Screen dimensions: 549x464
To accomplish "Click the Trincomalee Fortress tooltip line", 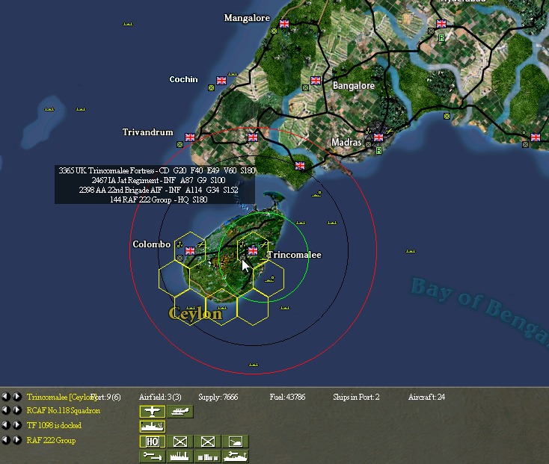I will [x=156, y=170].
